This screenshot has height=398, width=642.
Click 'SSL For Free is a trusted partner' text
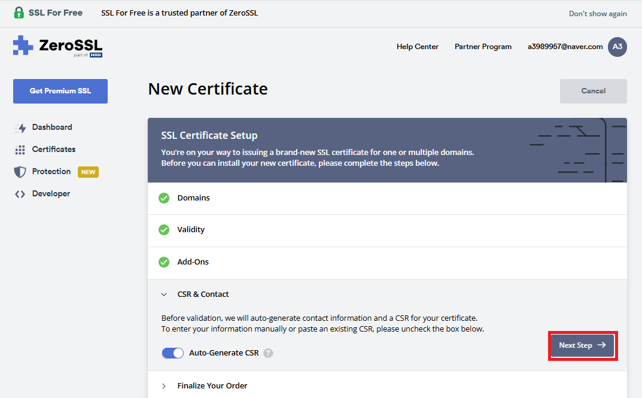point(179,13)
